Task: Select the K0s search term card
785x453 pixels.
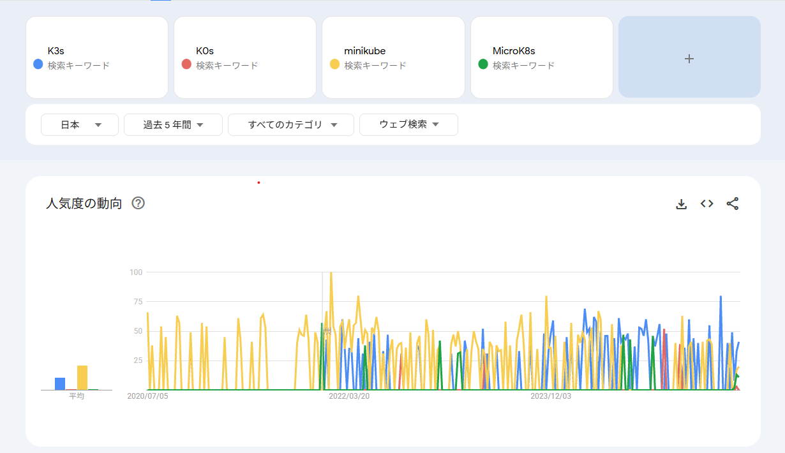Action: coord(245,57)
